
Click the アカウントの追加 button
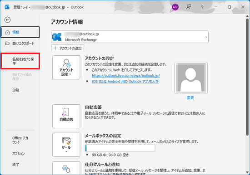click(67, 48)
